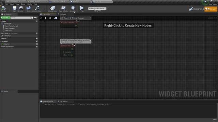Navigate back in graph history
The width and height of the screenshot is (218, 122).
(45, 18)
